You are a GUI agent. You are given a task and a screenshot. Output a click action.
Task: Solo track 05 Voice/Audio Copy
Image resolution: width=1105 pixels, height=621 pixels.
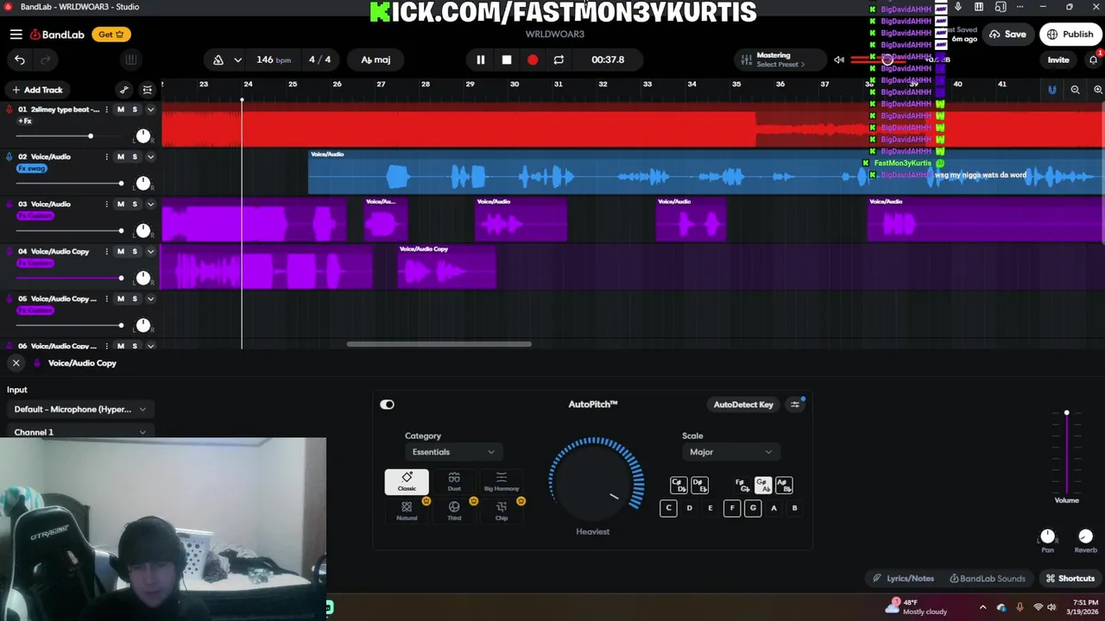(x=135, y=298)
